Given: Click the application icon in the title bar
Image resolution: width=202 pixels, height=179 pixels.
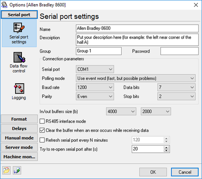Looking at the screenshot, I should coord(4,5).
